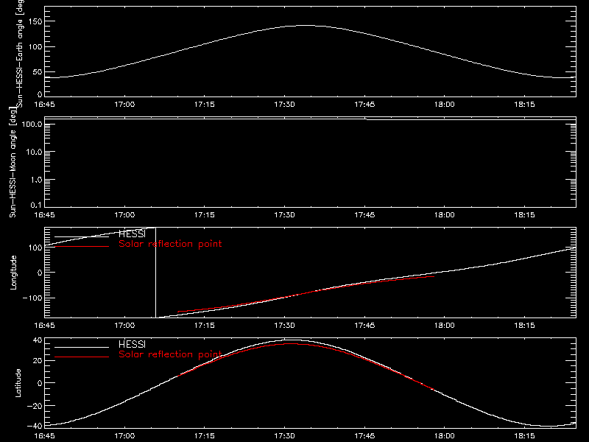Click the 20 tick on Latitude axis
The height and width of the screenshot is (442, 589).
(38, 360)
